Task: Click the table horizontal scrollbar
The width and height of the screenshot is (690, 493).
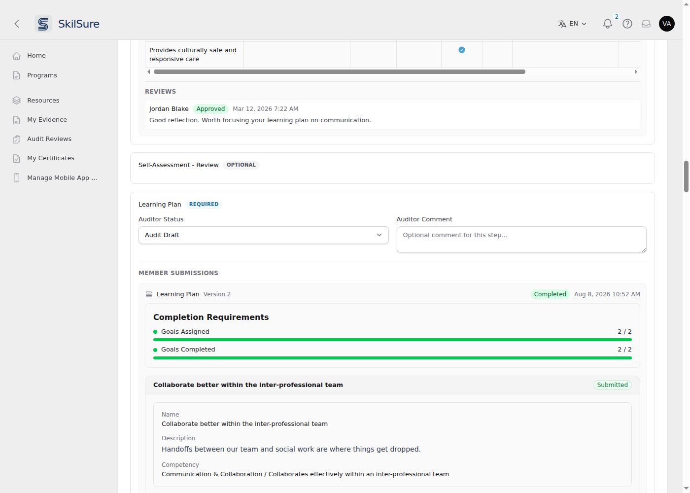Action: [x=339, y=72]
